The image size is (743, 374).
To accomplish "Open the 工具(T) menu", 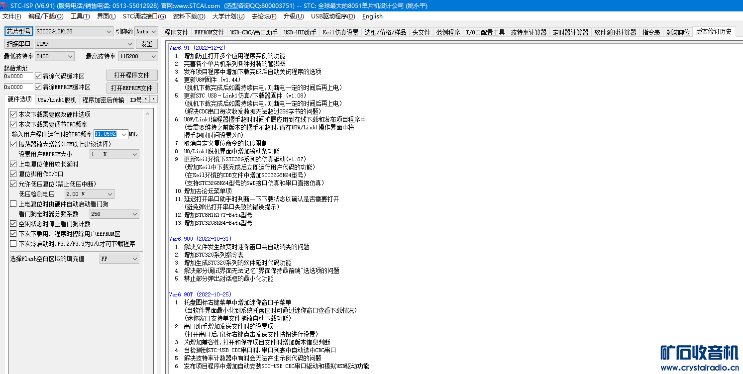I will pyautogui.click(x=80, y=16).
